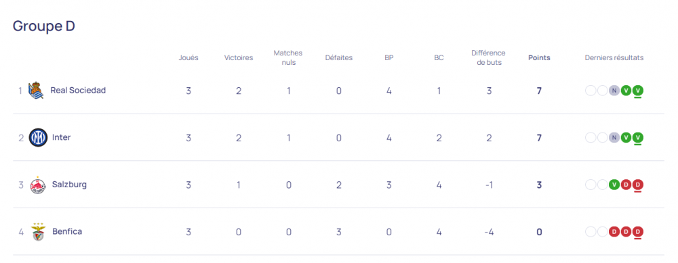The image size is (678, 263).
Task: Click the Derniers résultats column header
Action: tap(614, 57)
